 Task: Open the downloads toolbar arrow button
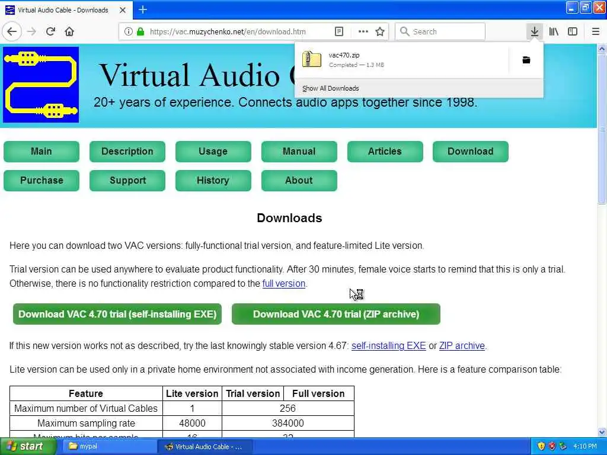click(534, 31)
